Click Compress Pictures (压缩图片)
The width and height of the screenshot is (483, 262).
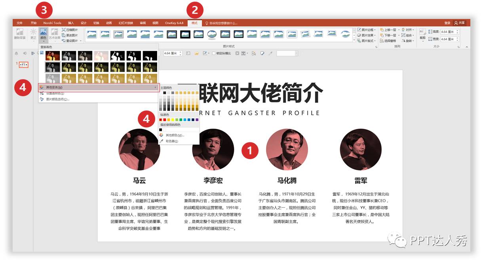pyautogui.click(x=70, y=30)
